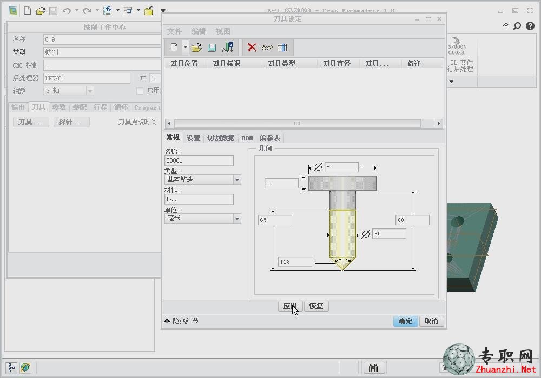This screenshot has height=378, width=541.
Task: Click the model tree icon in status bar
Action: (11, 368)
